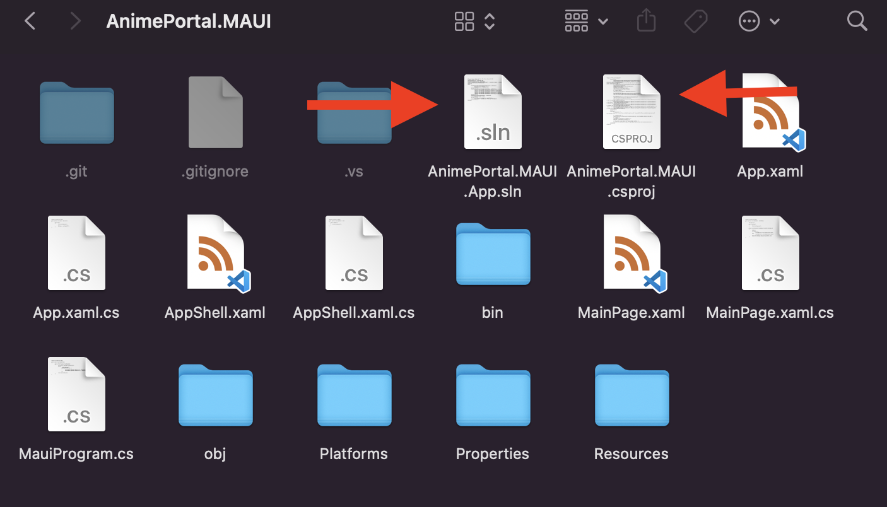Image resolution: width=887 pixels, height=507 pixels.
Task: Click the 'Resources' folder name label
Action: 631,454
